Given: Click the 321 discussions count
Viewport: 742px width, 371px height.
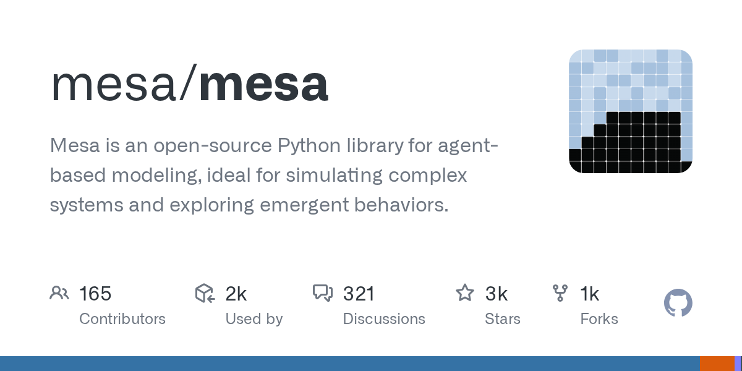Looking at the screenshot, I should click(359, 294).
